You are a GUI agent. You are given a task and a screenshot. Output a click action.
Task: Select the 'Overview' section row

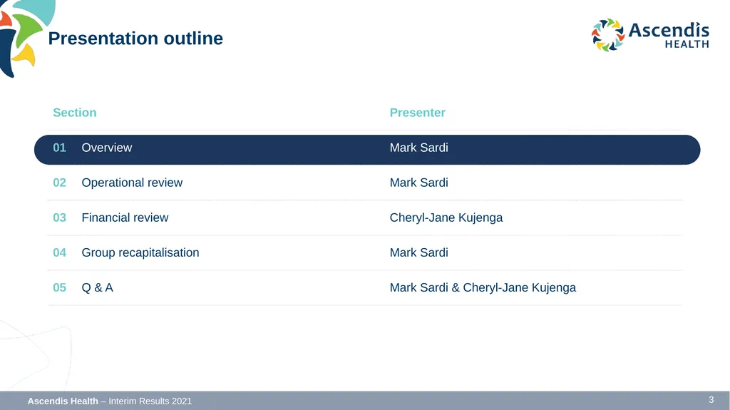tap(367, 150)
